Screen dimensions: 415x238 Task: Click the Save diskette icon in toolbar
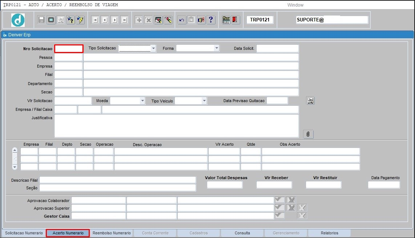pyautogui.click(x=41, y=20)
